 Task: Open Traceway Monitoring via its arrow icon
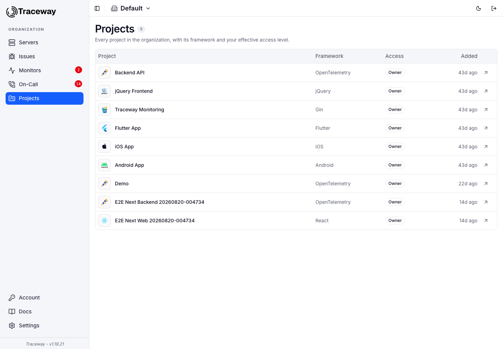pos(486,110)
